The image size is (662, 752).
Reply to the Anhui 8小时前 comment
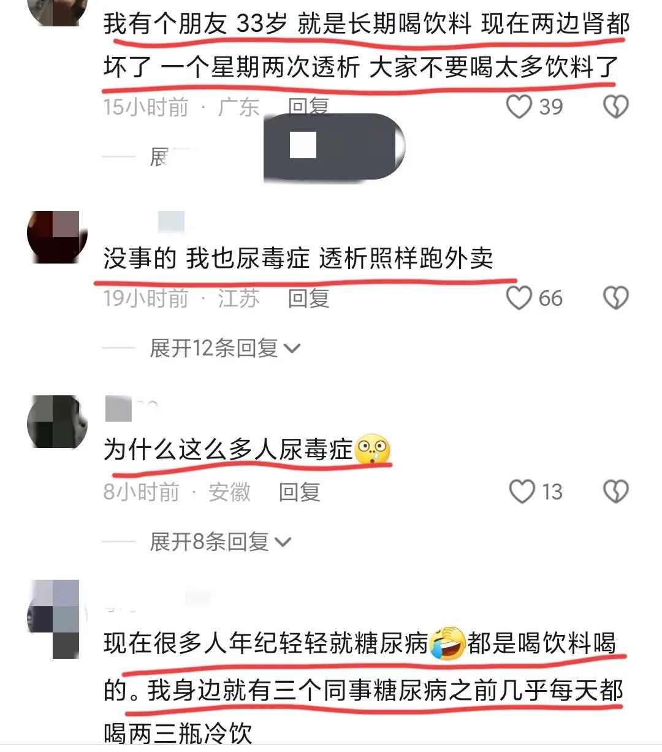point(299,492)
